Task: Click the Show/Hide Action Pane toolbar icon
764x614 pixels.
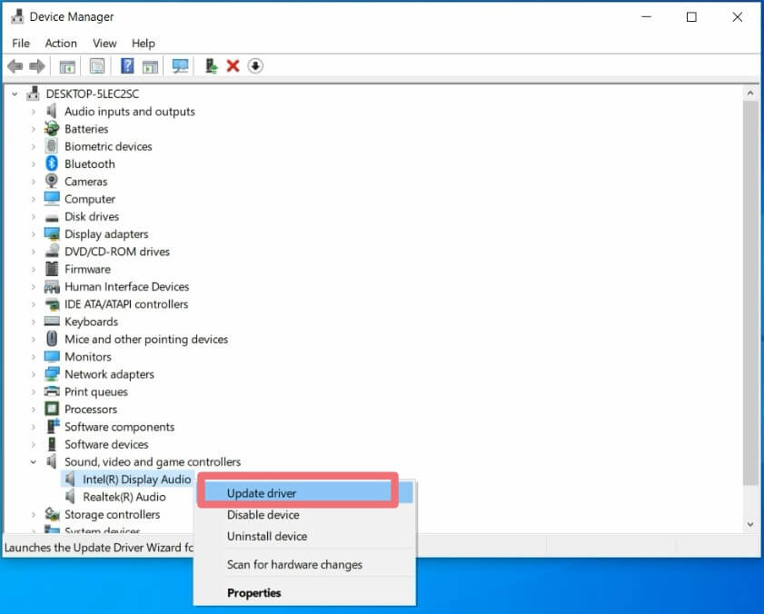Action: [150, 66]
